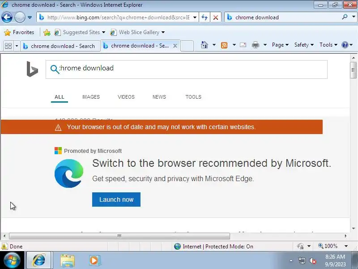Expand the feeds dropdown arrow

point(234,45)
